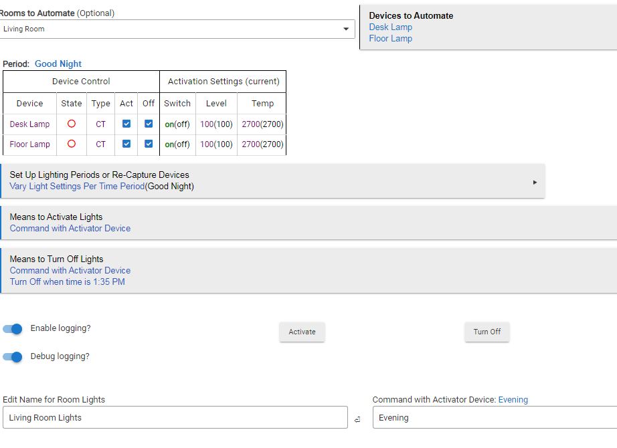The image size is (617, 448).
Task: Uncheck Floor Lamp Off checkbox
Action: click(149, 144)
